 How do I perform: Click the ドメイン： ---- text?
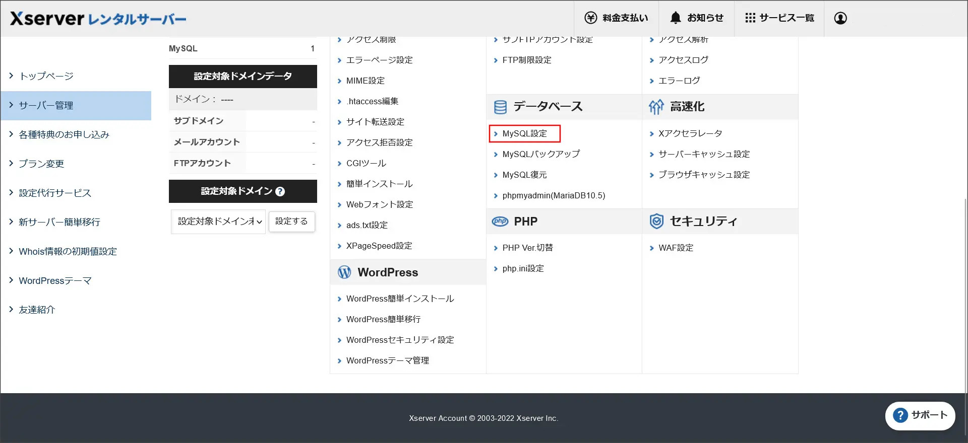(204, 99)
